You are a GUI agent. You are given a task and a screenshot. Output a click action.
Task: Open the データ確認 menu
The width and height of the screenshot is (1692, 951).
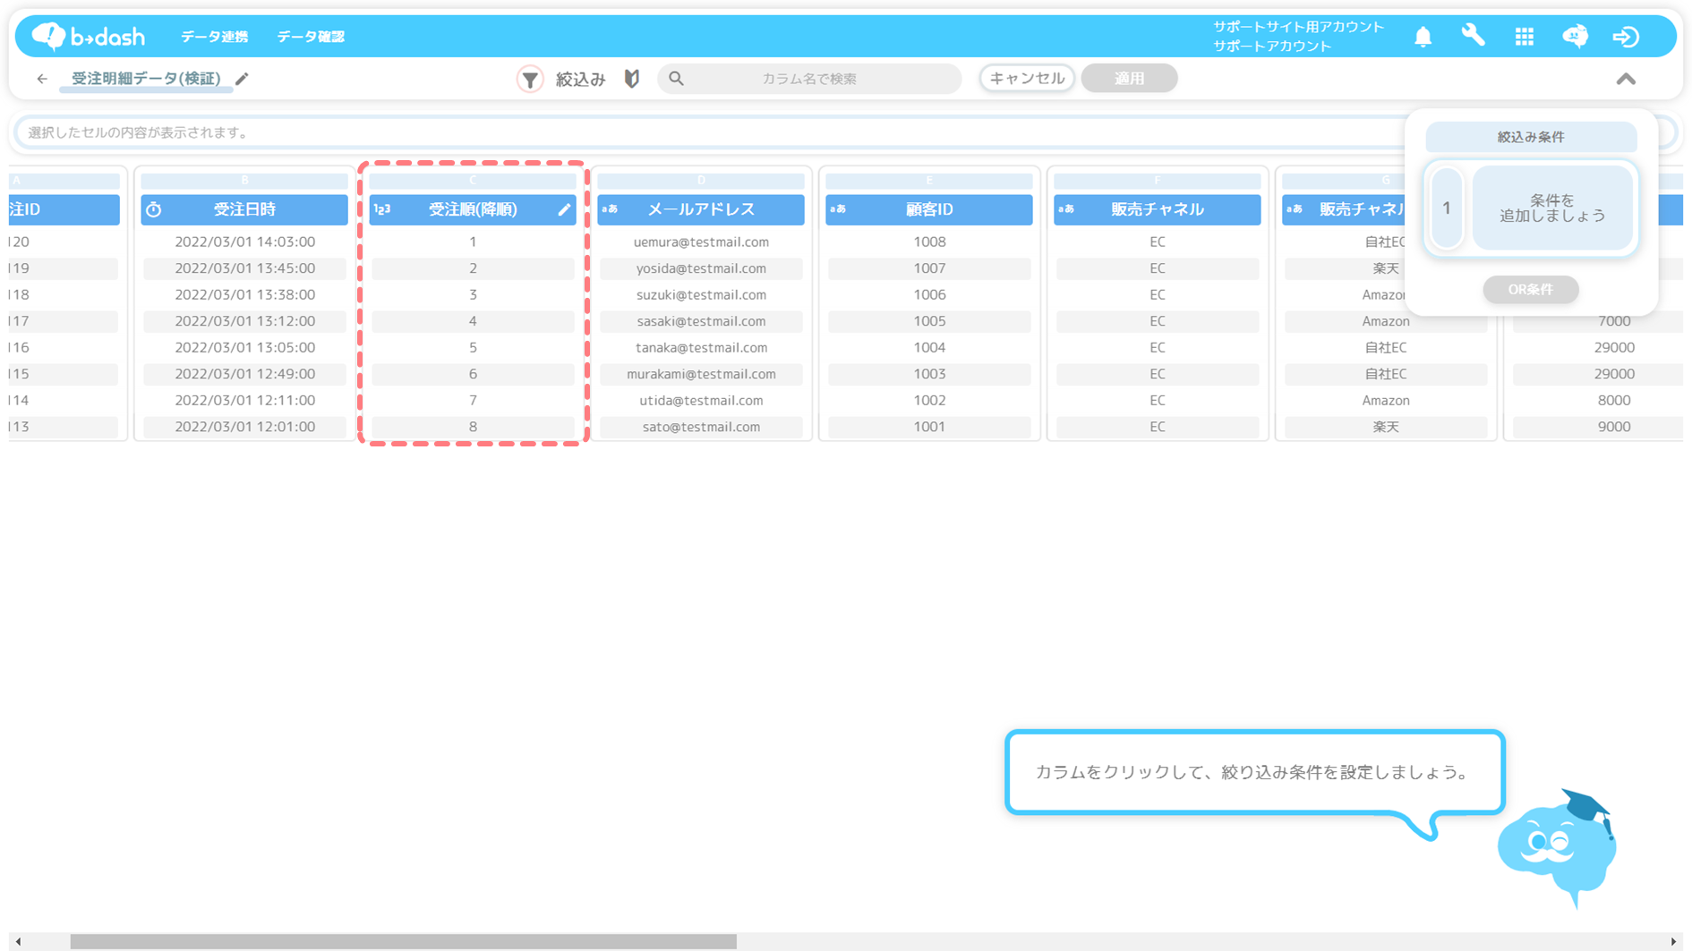311,37
